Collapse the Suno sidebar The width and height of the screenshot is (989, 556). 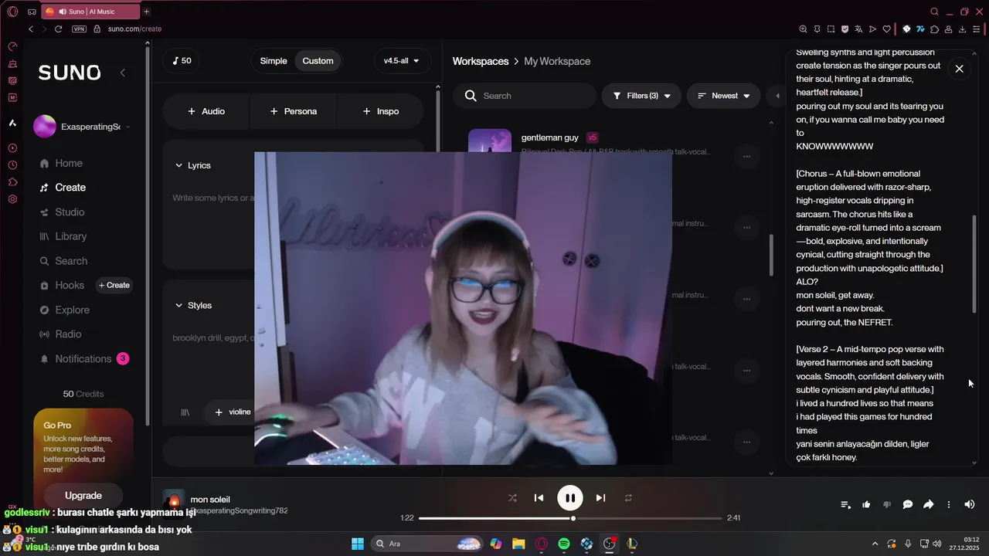pyautogui.click(x=122, y=73)
